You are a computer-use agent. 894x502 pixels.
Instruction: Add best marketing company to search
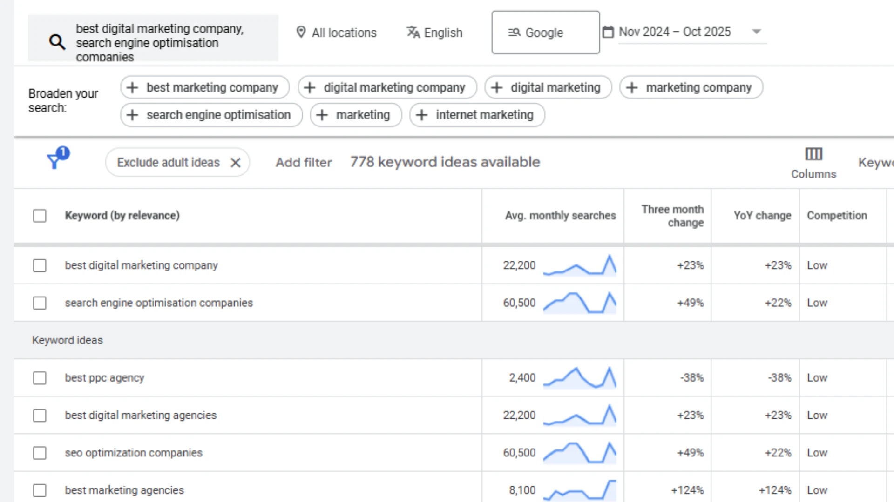point(205,87)
